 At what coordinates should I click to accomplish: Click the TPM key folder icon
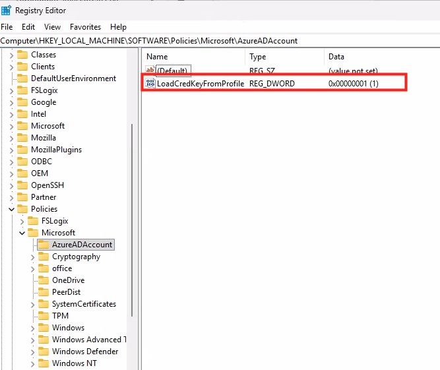[44, 316]
